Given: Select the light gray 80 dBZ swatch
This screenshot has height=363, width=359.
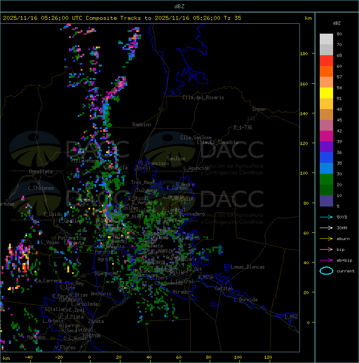Looking at the screenshot, I should pos(326,39).
